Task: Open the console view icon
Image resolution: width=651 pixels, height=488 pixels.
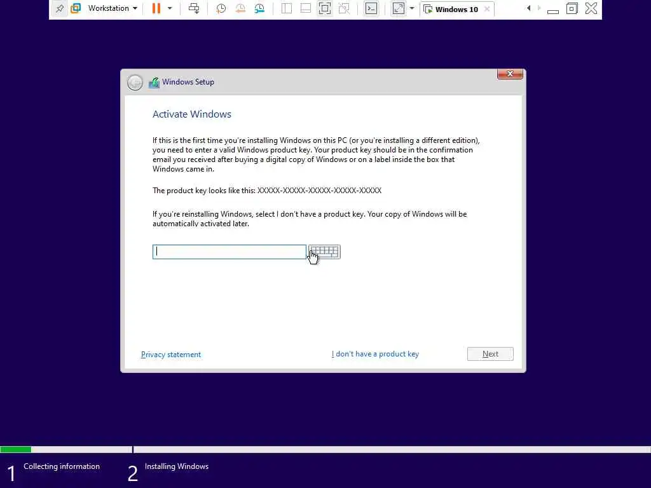Action: click(371, 9)
